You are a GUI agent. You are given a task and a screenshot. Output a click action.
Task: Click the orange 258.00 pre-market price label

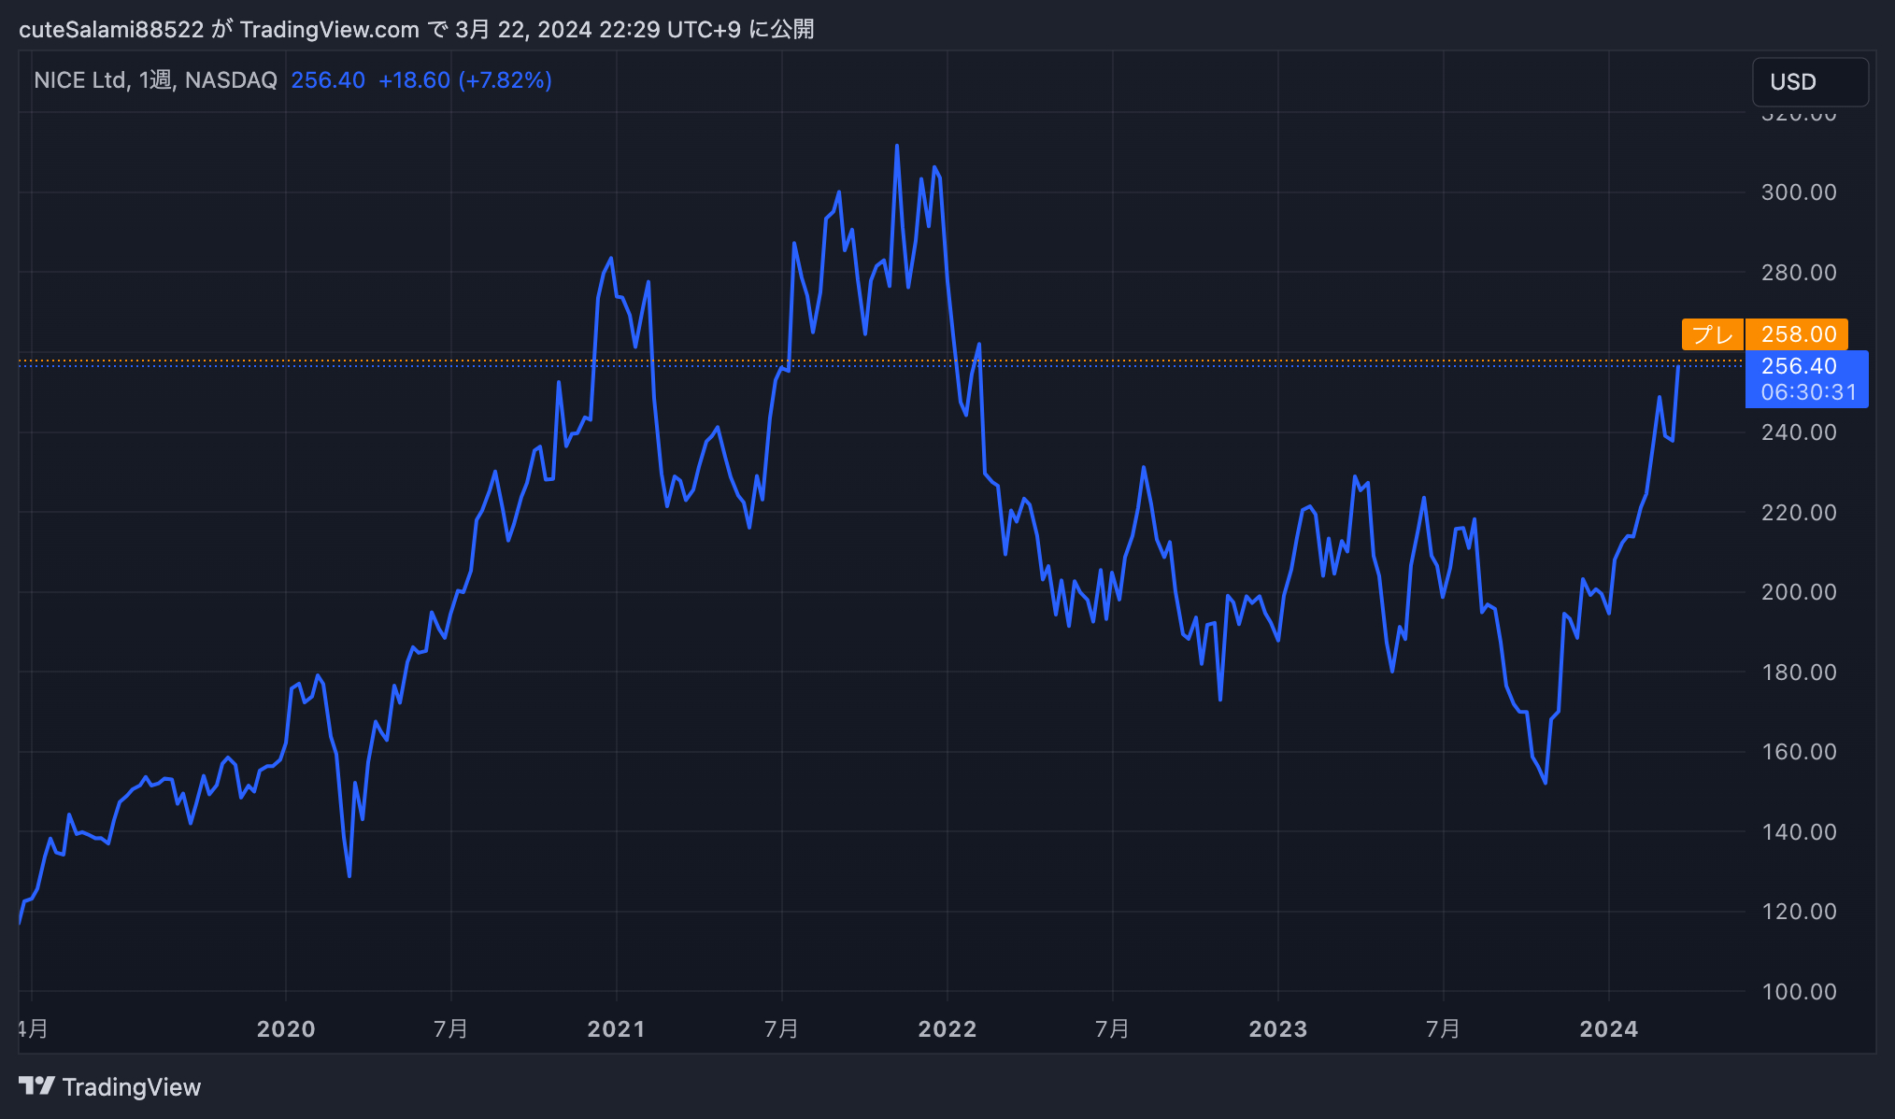pos(1797,334)
